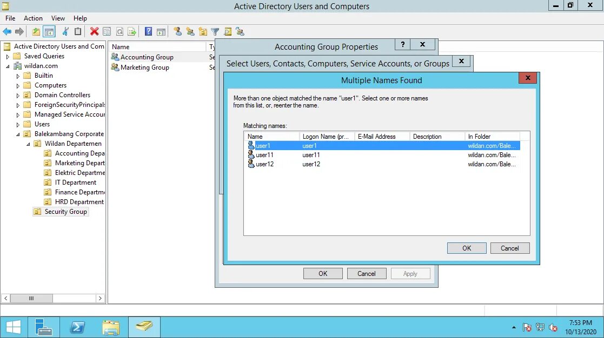This screenshot has height=338, width=604.
Task: Create a new user with the toolbar icon
Action: [x=177, y=31]
